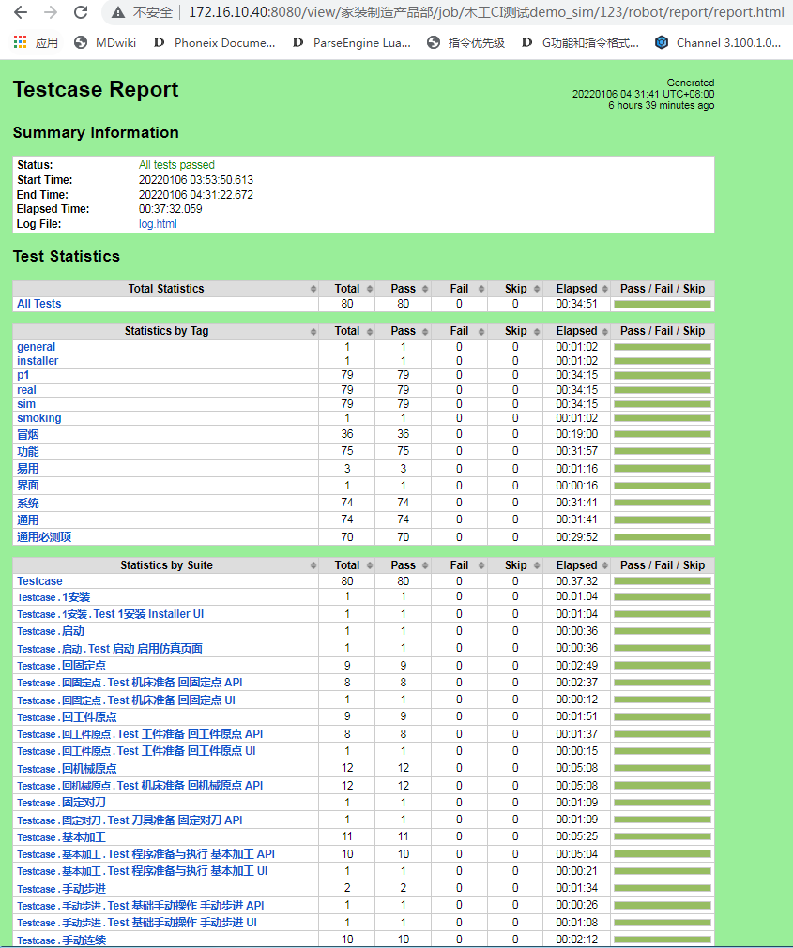Sort Total Statistics table by Elapsed column
Image resolution: width=793 pixels, height=948 pixels.
tap(576, 289)
